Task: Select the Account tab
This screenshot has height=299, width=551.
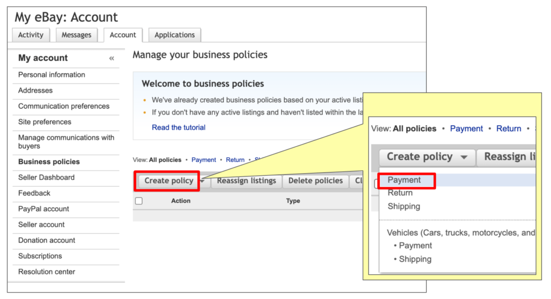Action: click(x=123, y=35)
